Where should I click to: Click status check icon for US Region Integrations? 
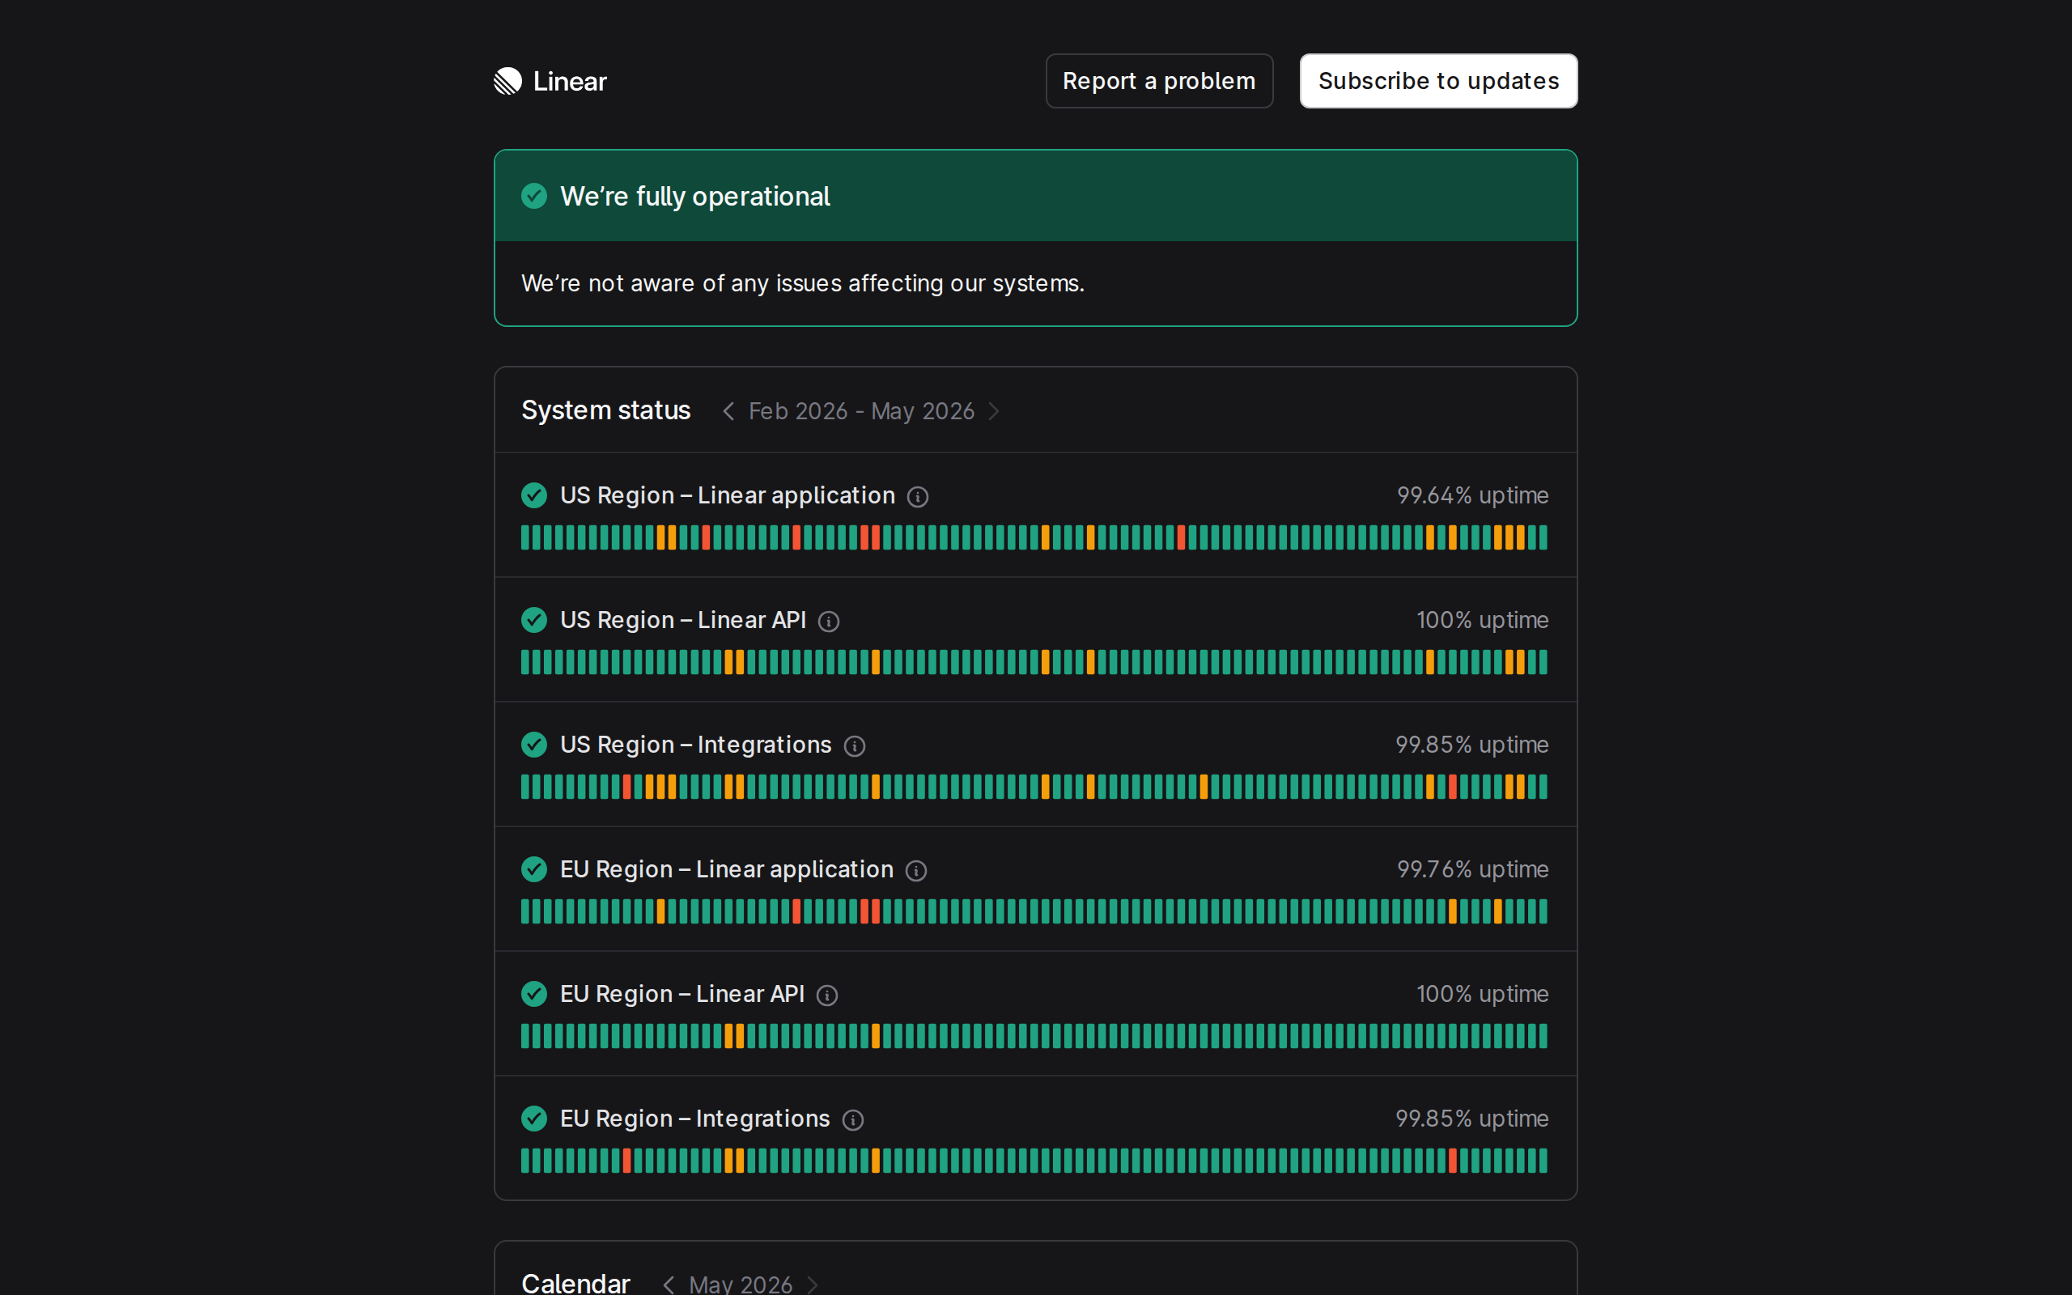click(534, 745)
